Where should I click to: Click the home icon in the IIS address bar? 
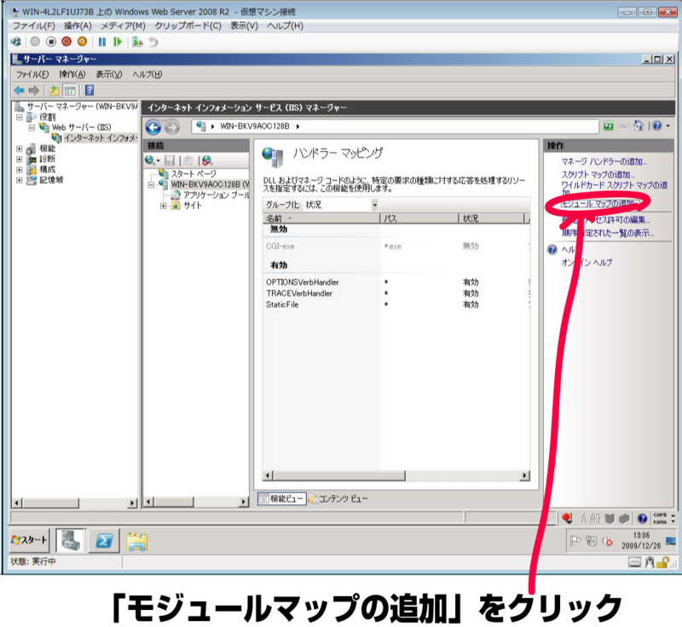[x=639, y=126]
